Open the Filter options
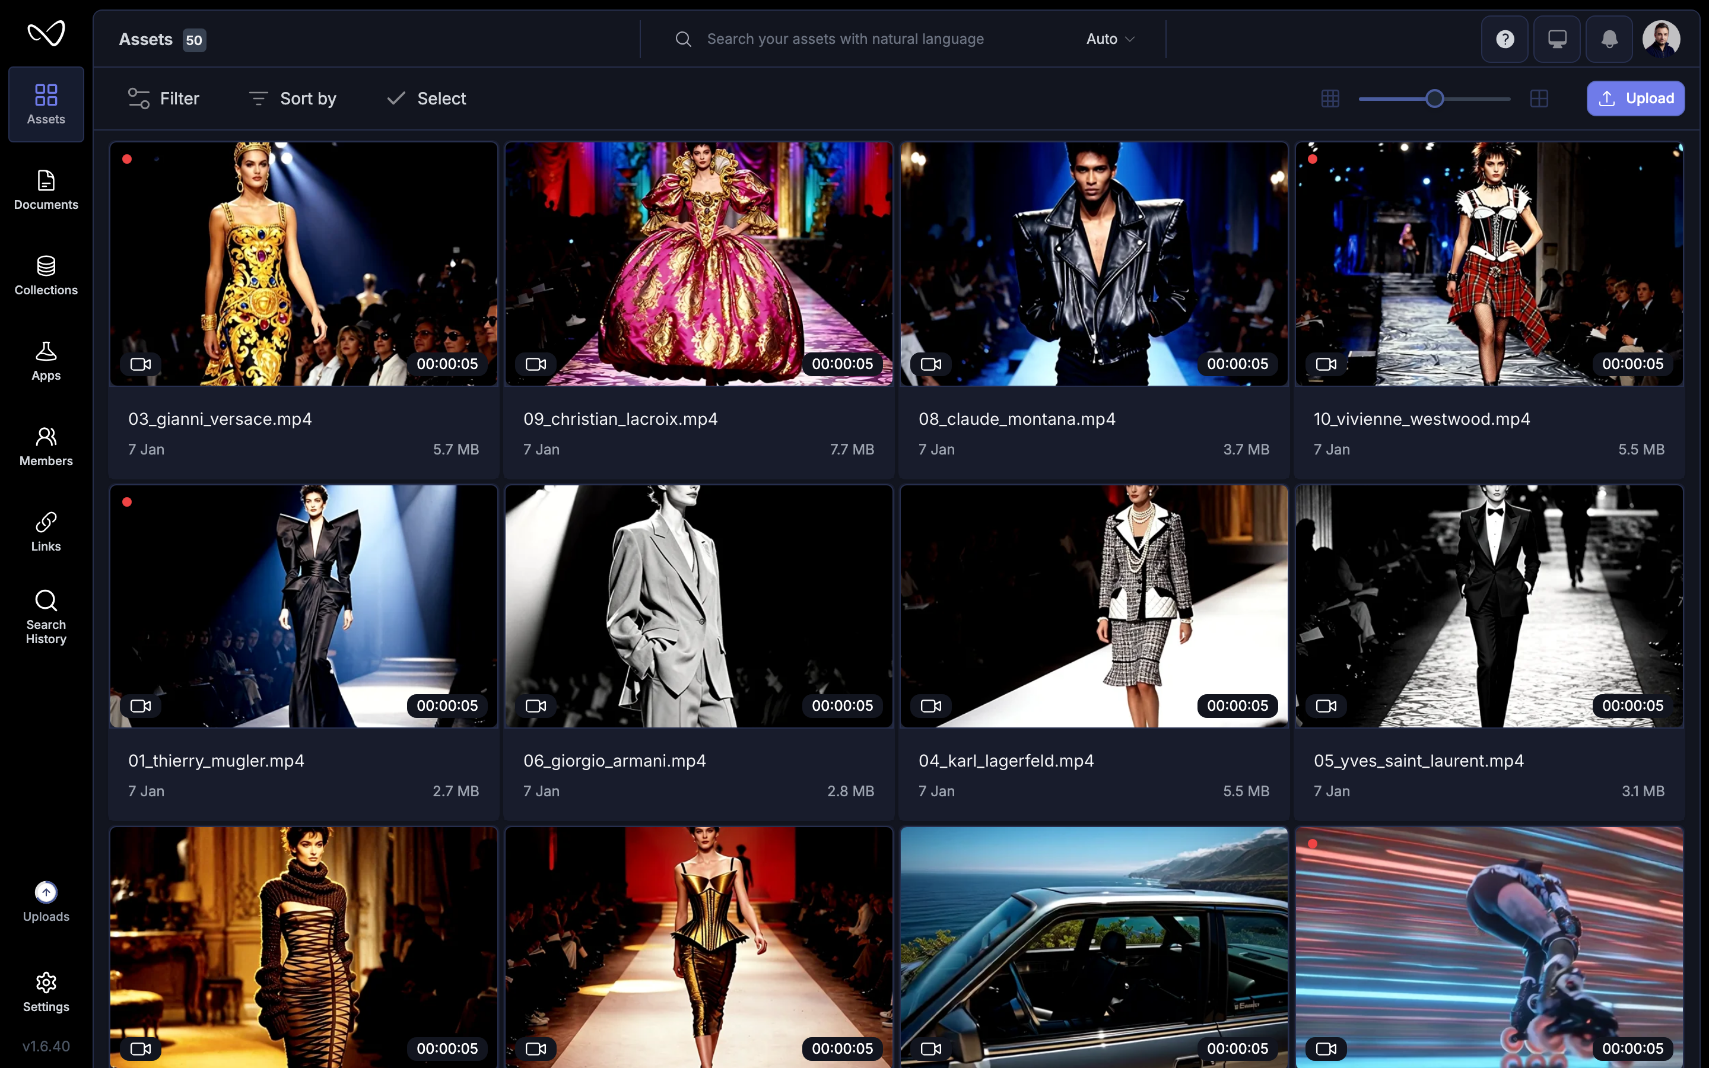The width and height of the screenshot is (1709, 1068). pyautogui.click(x=163, y=98)
